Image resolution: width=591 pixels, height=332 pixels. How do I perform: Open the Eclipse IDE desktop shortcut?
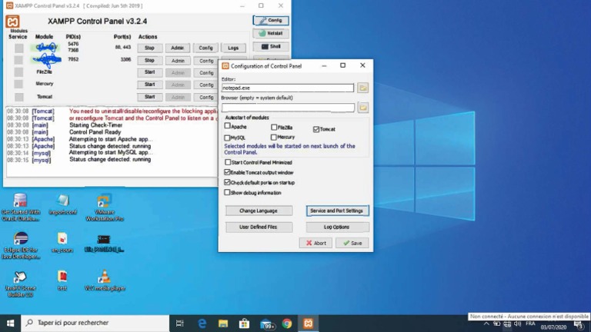[21, 239]
